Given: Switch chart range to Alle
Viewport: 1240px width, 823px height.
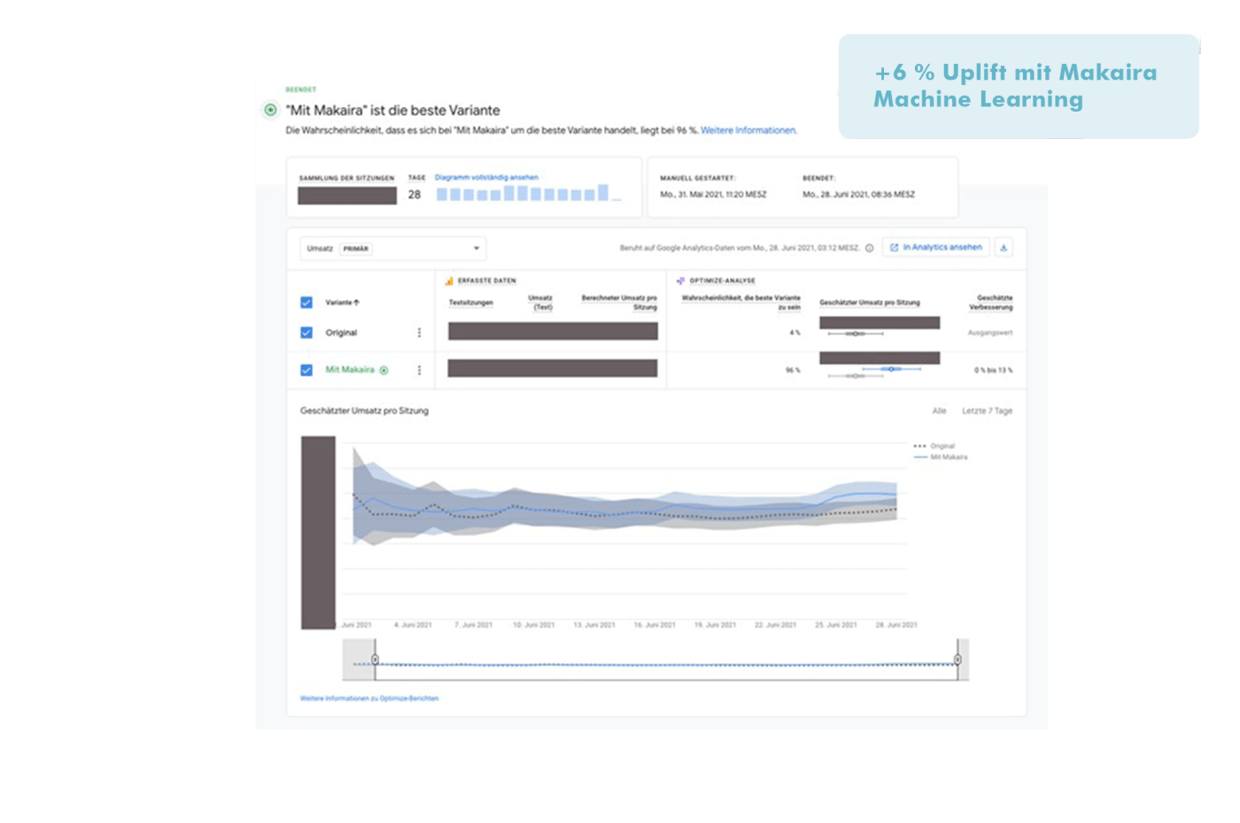Looking at the screenshot, I should click(939, 411).
